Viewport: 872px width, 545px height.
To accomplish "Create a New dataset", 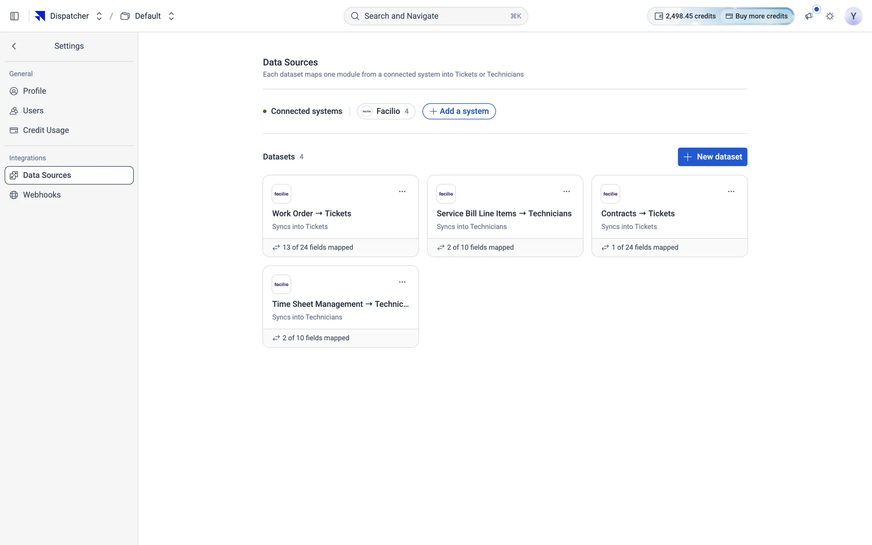I will 712,157.
